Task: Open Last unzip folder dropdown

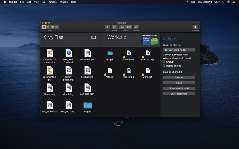Action: pyautogui.click(x=176, y=50)
